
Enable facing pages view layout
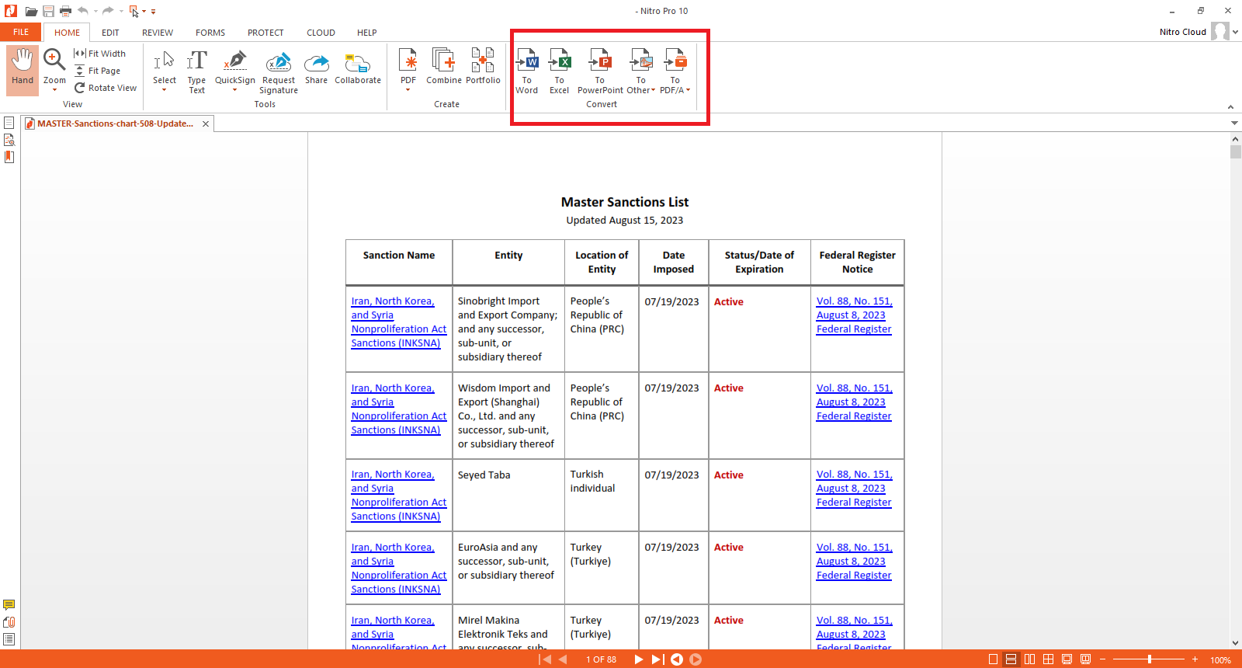[x=1029, y=659]
